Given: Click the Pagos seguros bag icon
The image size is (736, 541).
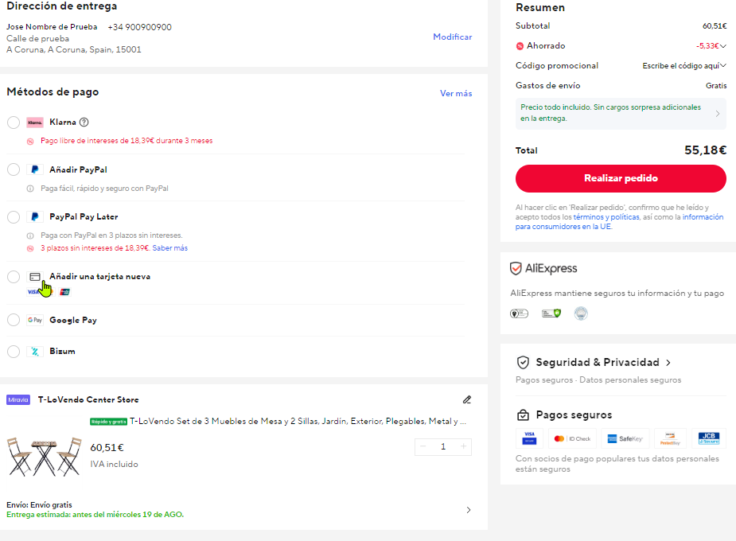Looking at the screenshot, I should point(523,415).
